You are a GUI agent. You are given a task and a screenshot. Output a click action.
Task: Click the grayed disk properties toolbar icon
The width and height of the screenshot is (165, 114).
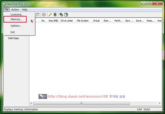point(38,15)
